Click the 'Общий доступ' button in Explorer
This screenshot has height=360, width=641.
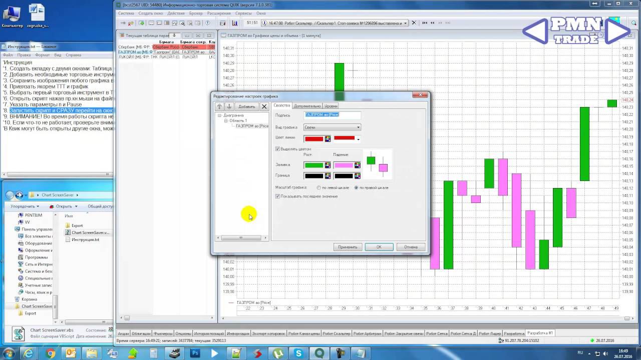pyautogui.click(x=99, y=206)
